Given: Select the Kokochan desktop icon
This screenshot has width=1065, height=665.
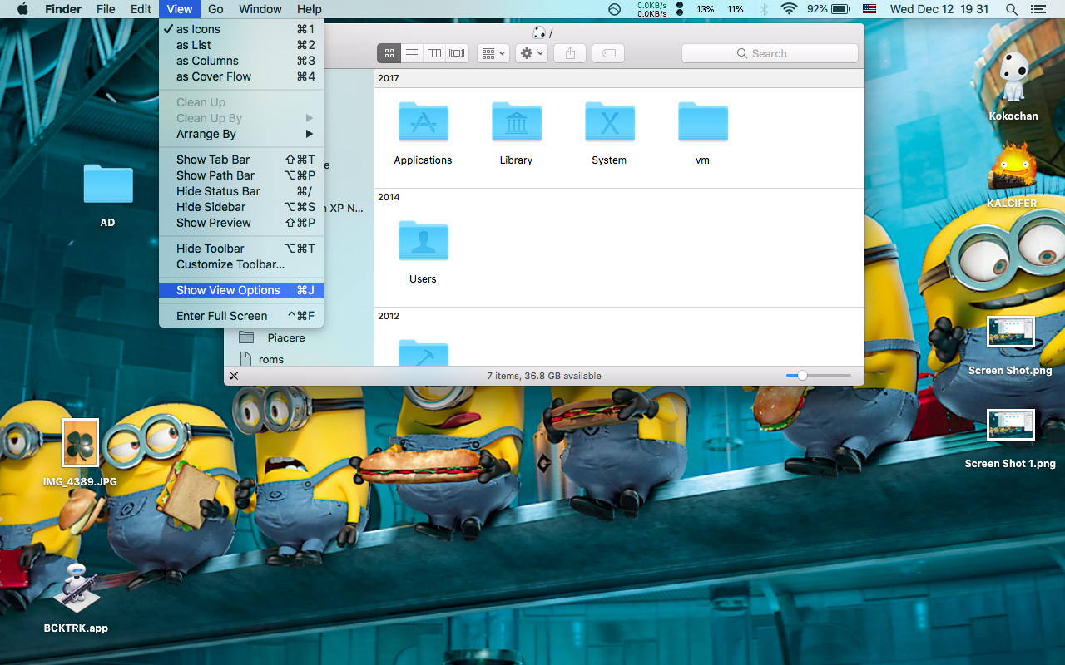Looking at the screenshot, I should 1013,87.
